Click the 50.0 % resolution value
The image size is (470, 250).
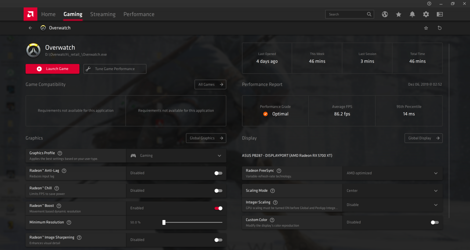pos(135,222)
